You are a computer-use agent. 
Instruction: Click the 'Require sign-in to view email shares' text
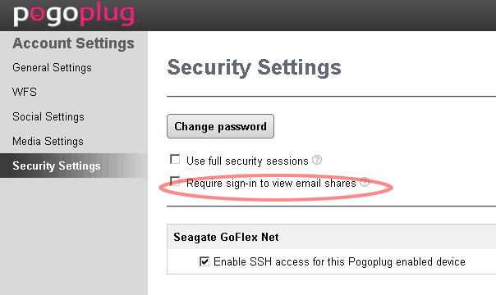tap(271, 183)
